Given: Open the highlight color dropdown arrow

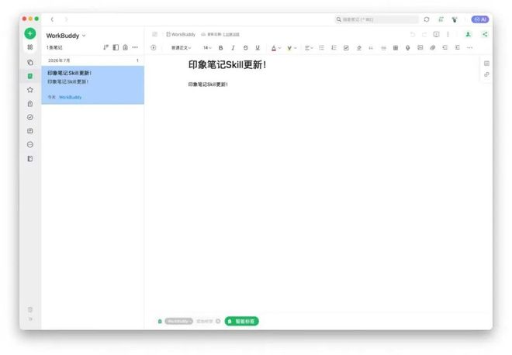Looking at the screenshot, I should [x=296, y=48].
